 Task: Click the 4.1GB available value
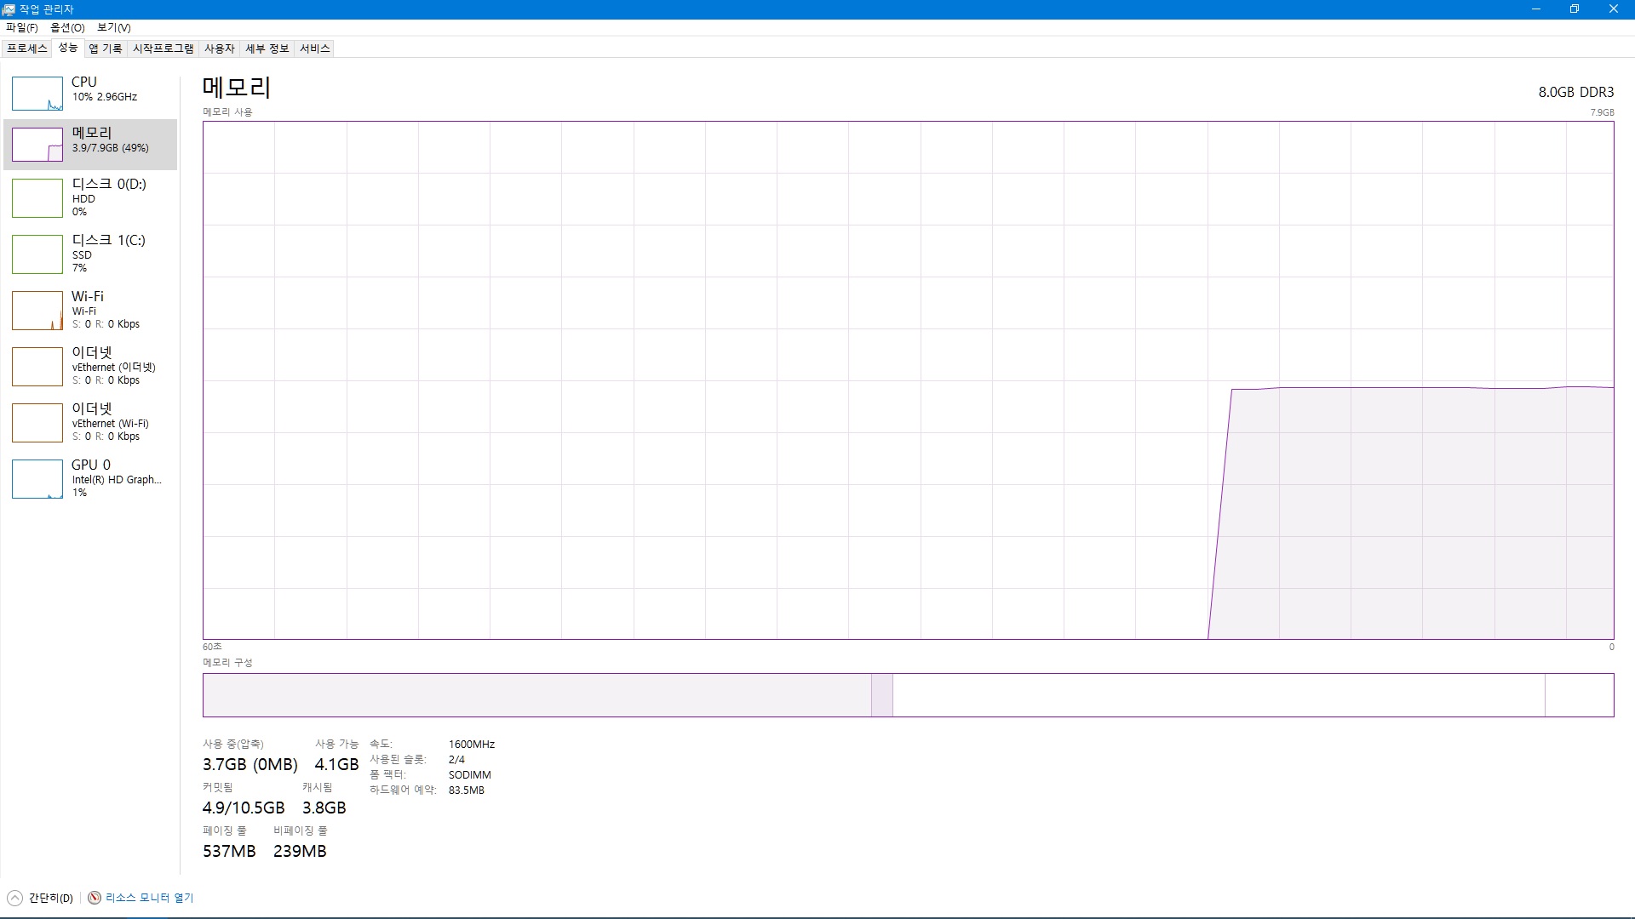[x=337, y=764]
